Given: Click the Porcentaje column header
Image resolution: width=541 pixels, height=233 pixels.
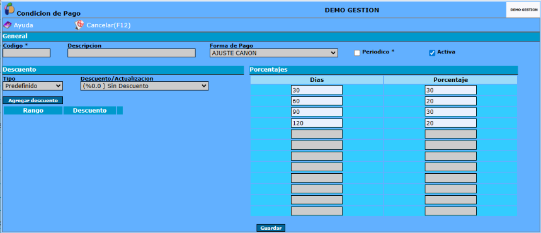Looking at the screenshot, I should coord(450,80).
